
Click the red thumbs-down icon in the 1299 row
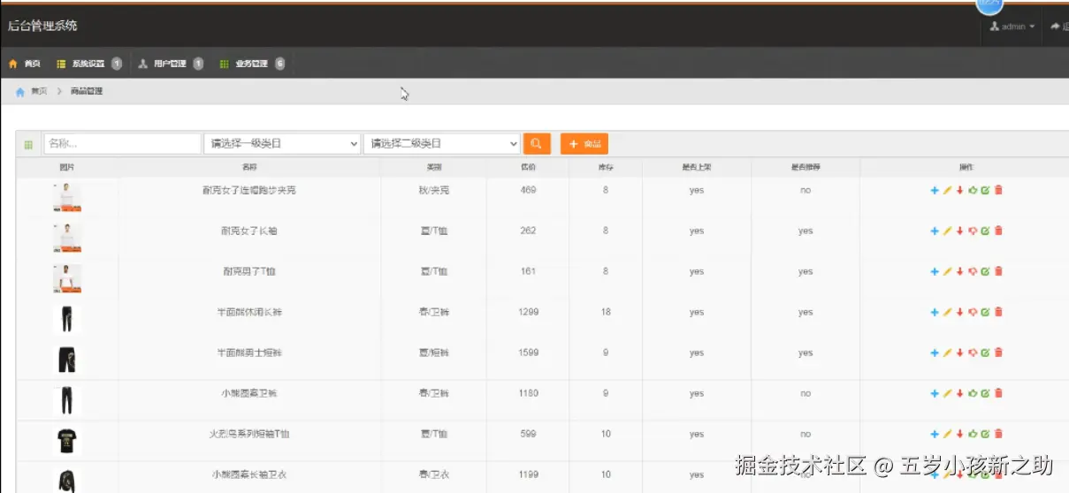coord(973,312)
